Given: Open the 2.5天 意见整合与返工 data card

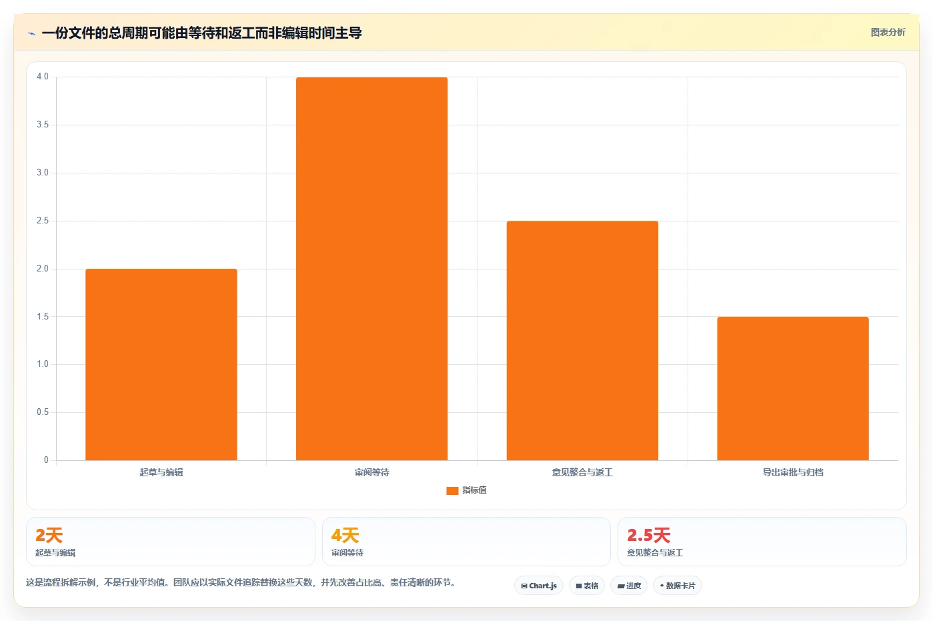Looking at the screenshot, I should [762, 542].
